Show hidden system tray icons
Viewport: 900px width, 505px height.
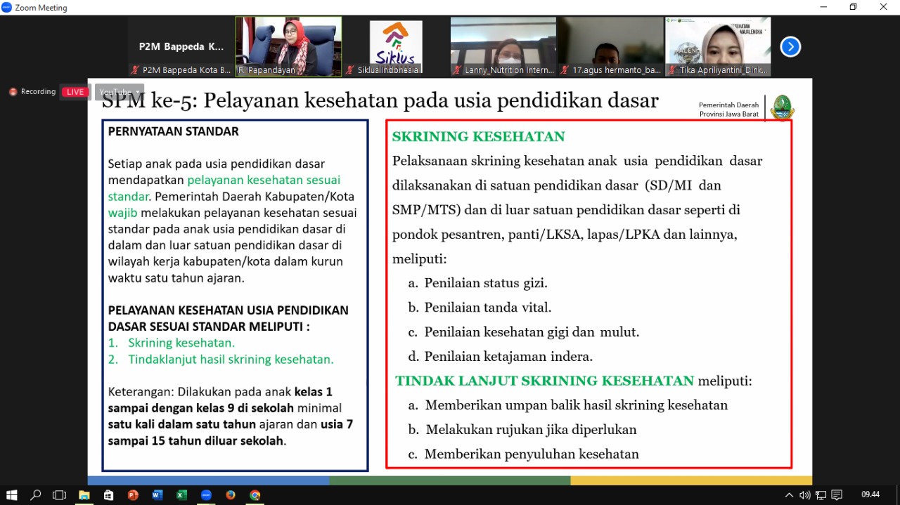(789, 495)
